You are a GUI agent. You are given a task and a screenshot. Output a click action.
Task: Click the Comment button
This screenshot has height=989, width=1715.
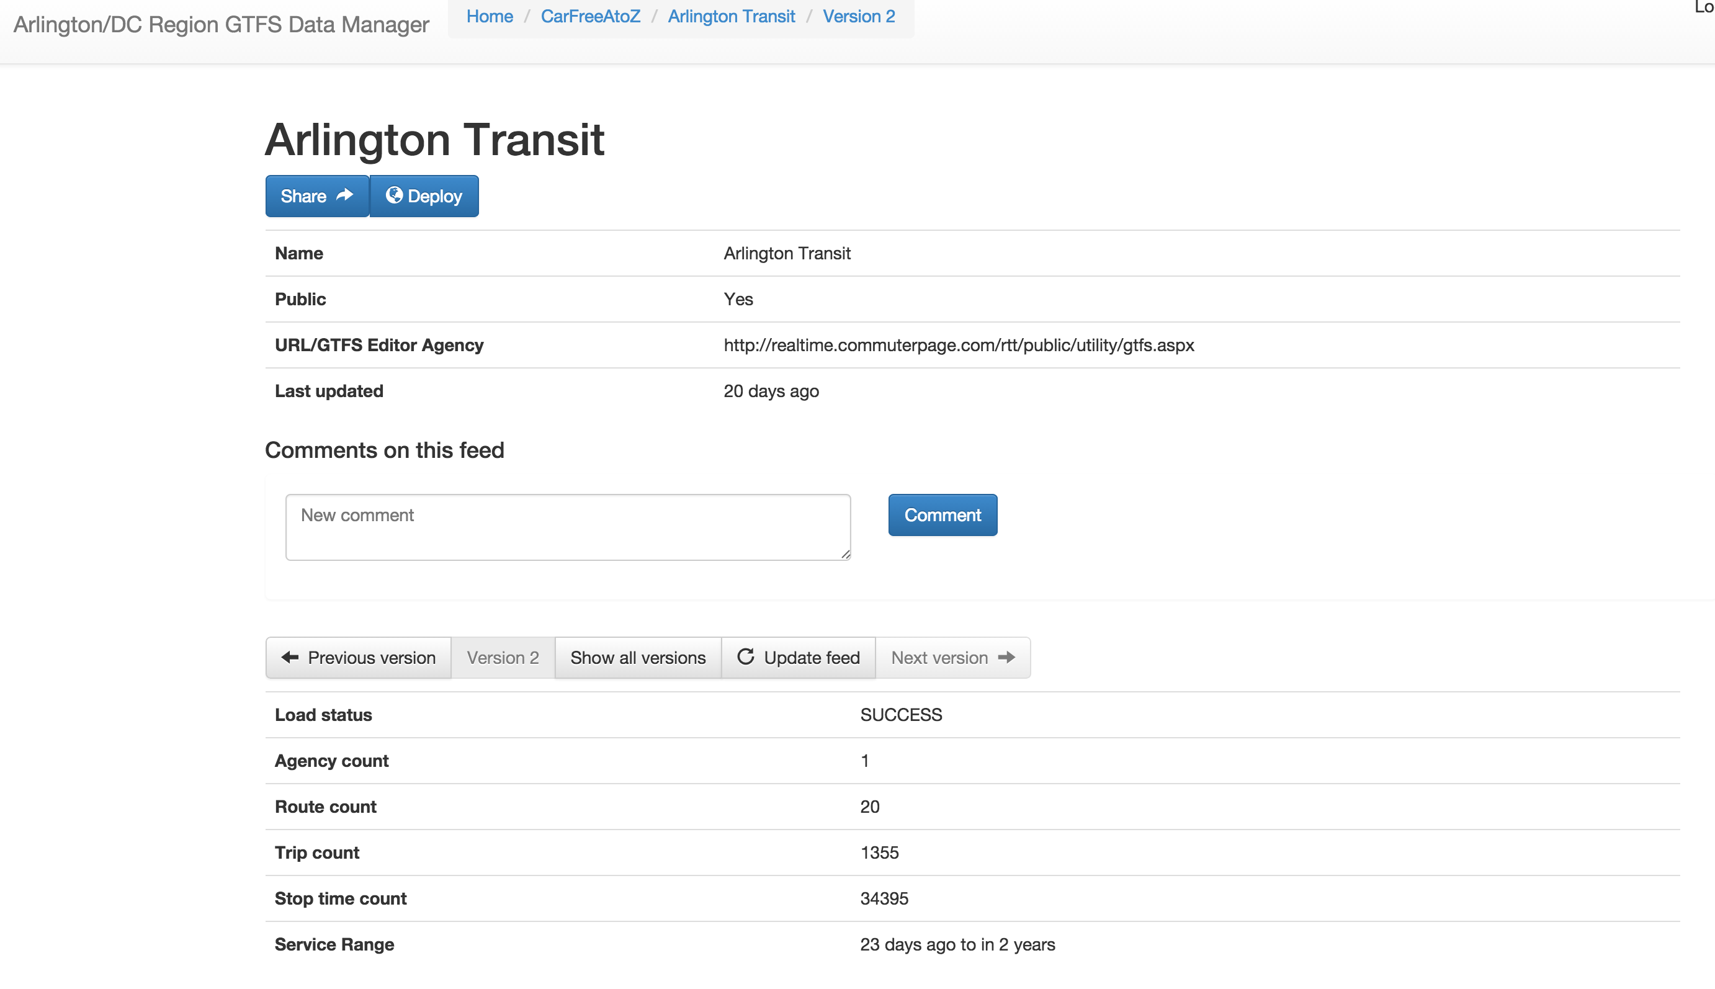[x=943, y=515]
